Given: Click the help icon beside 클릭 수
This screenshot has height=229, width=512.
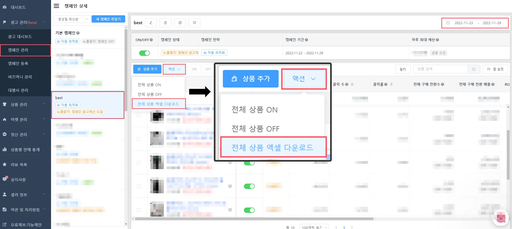Looking at the screenshot, I should click(x=347, y=84).
